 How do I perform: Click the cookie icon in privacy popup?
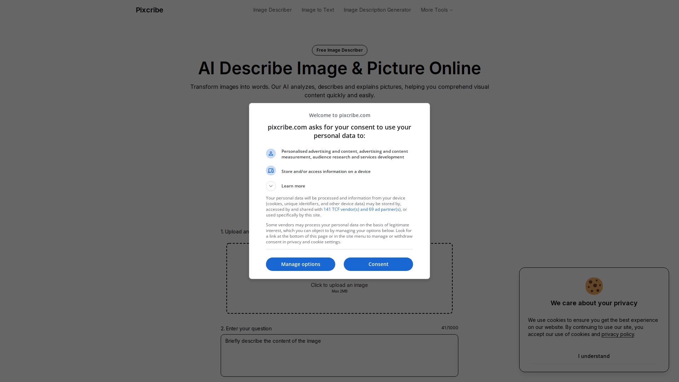(x=594, y=286)
